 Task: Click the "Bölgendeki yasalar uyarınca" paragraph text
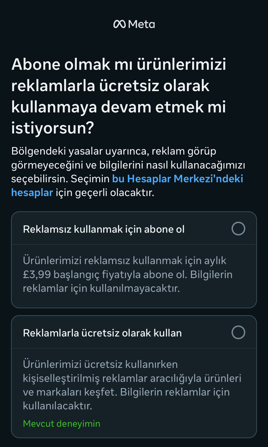114,151
